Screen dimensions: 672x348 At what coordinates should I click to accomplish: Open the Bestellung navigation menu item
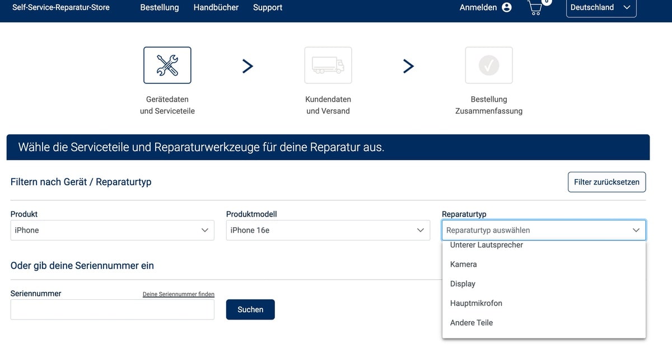pos(160,7)
